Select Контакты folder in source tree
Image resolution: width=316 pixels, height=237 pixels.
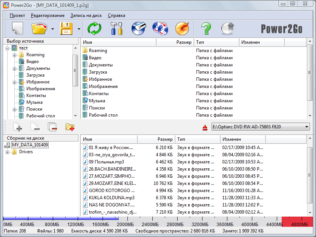tap(36, 95)
